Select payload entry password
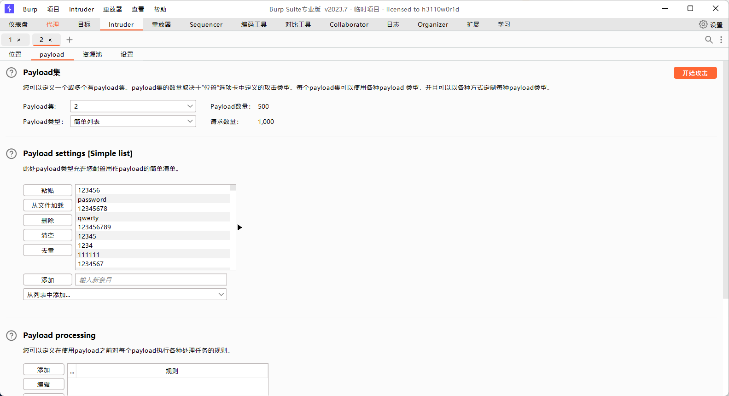The height and width of the screenshot is (396, 729). click(x=153, y=199)
